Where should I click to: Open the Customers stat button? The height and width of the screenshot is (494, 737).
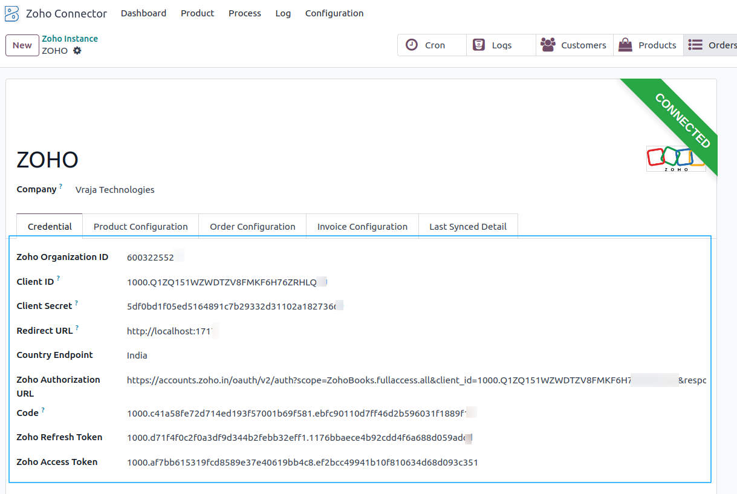[x=574, y=45]
